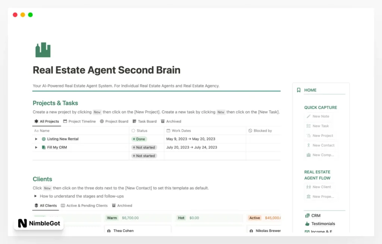
Task: Click the HOME bookmark icon
Action: 298,90
